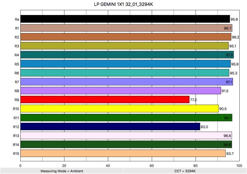Select the periwinkle R7 bar
This screenshot has width=247, height=174.
(x=127, y=82)
